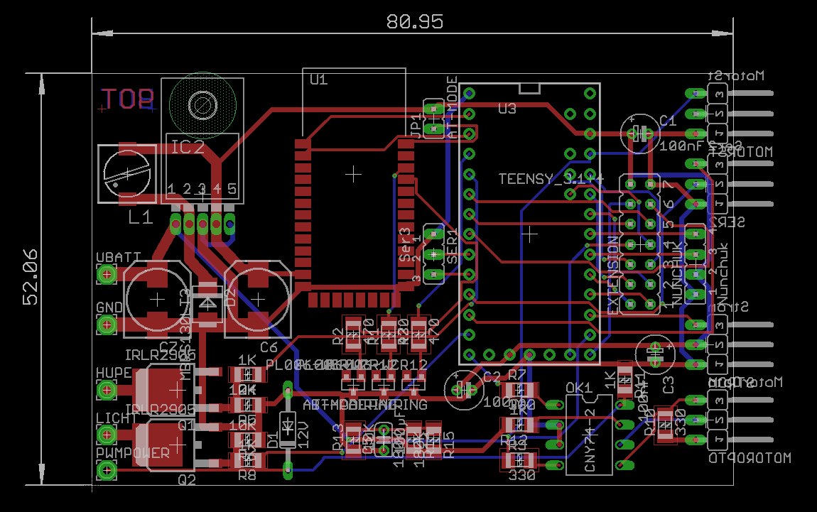Screen dimensions: 817x512
Task: Select the L1 inductor component
Action: [x=127, y=174]
